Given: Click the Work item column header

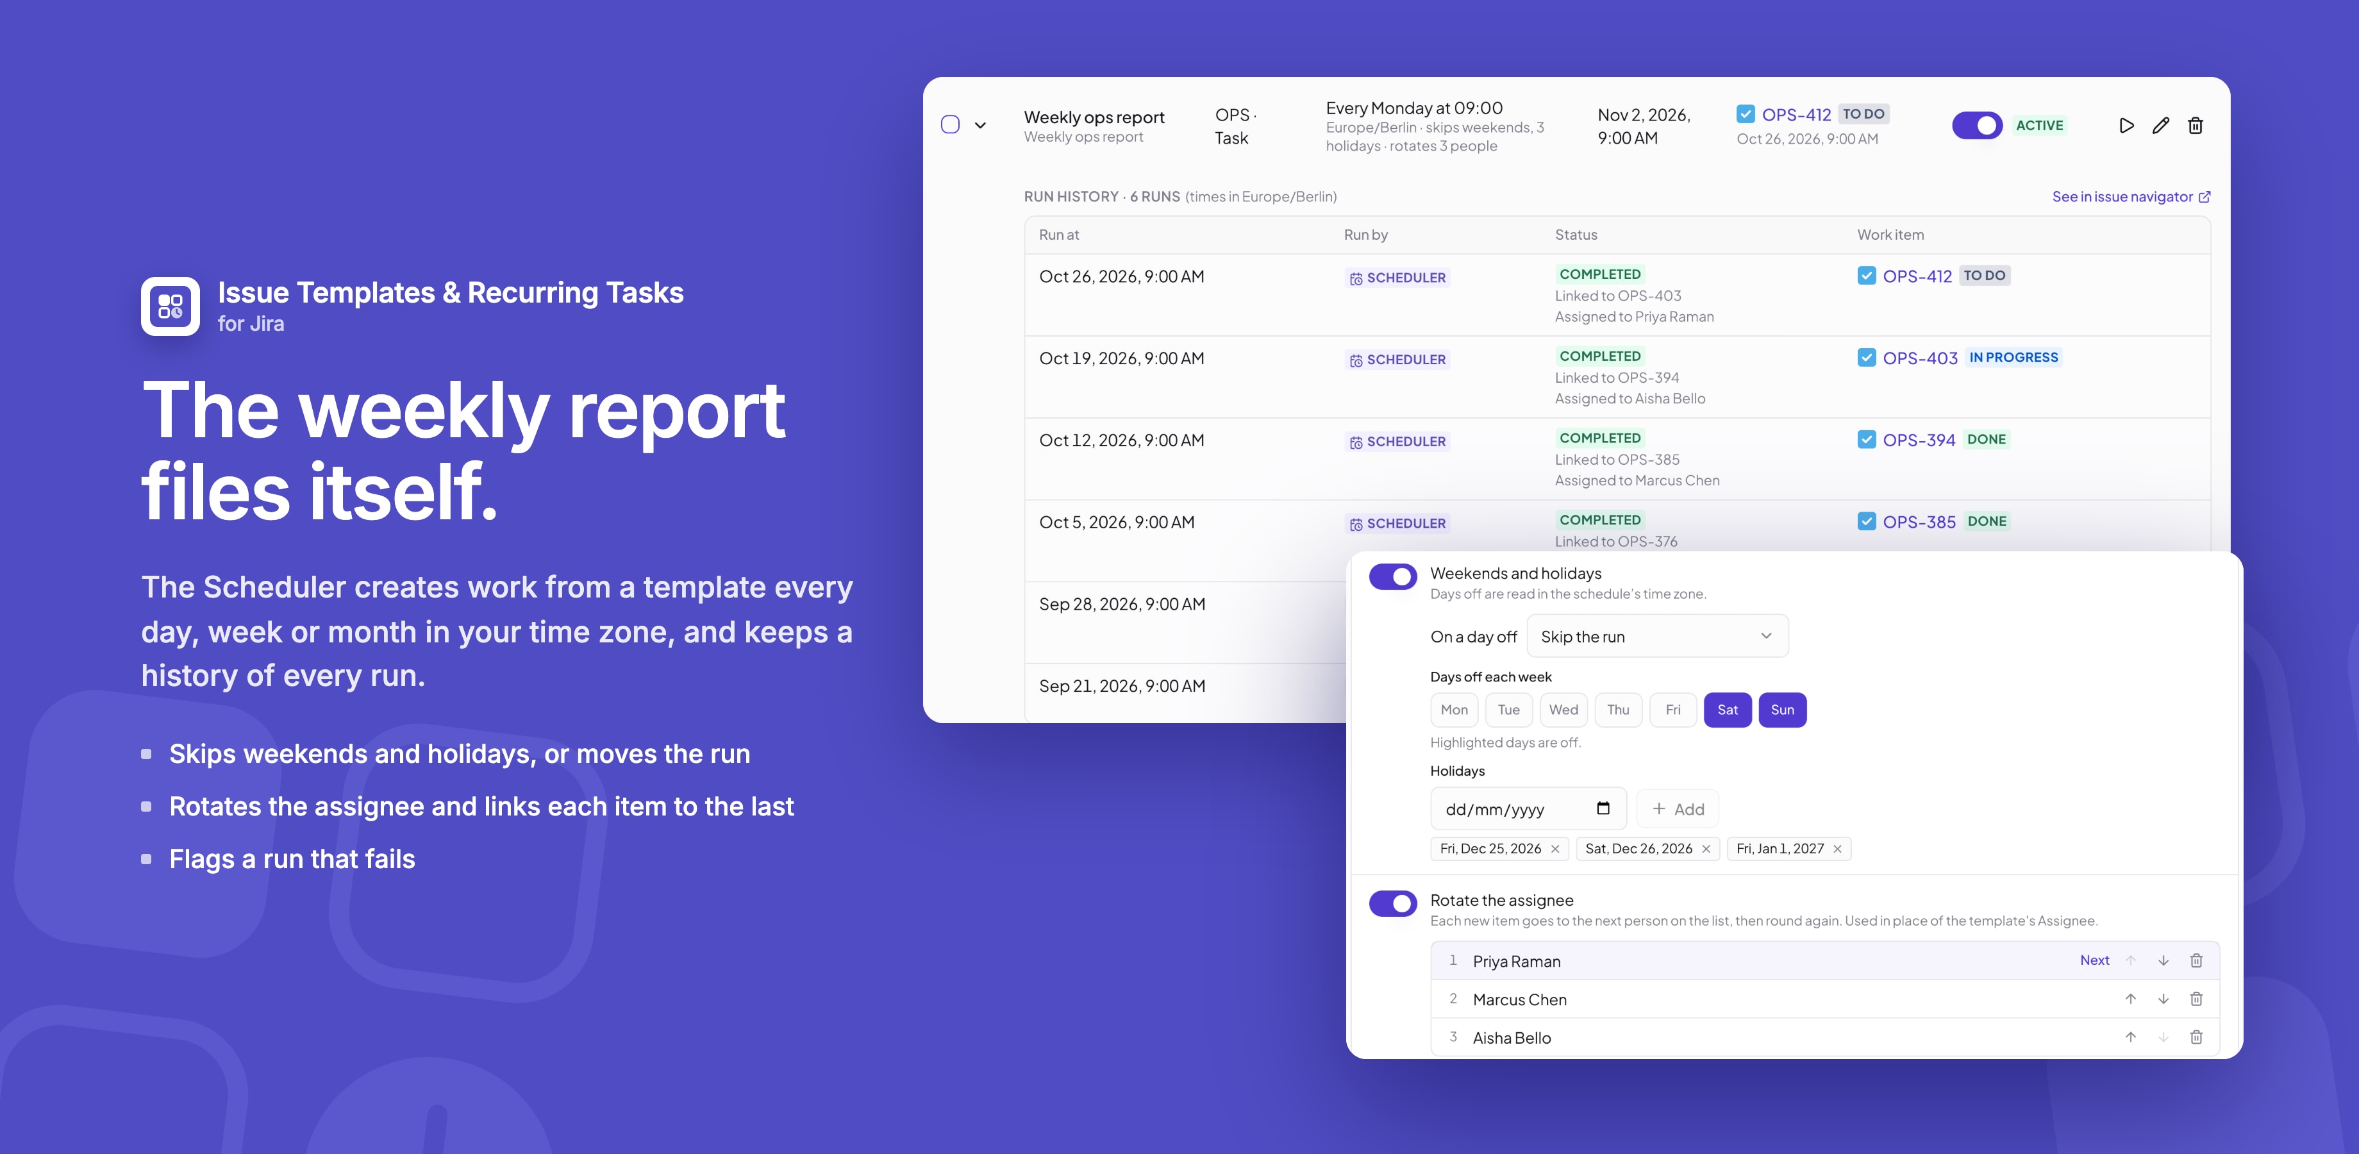Looking at the screenshot, I should (x=1890, y=235).
